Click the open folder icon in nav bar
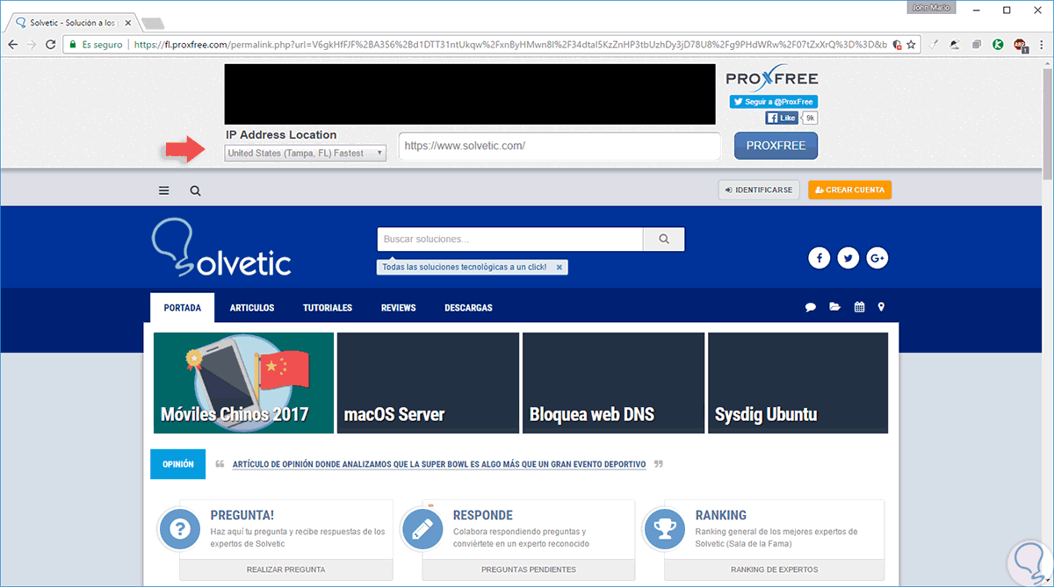Image resolution: width=1054 pixels, height=587 pixels. tap(834, 307)
